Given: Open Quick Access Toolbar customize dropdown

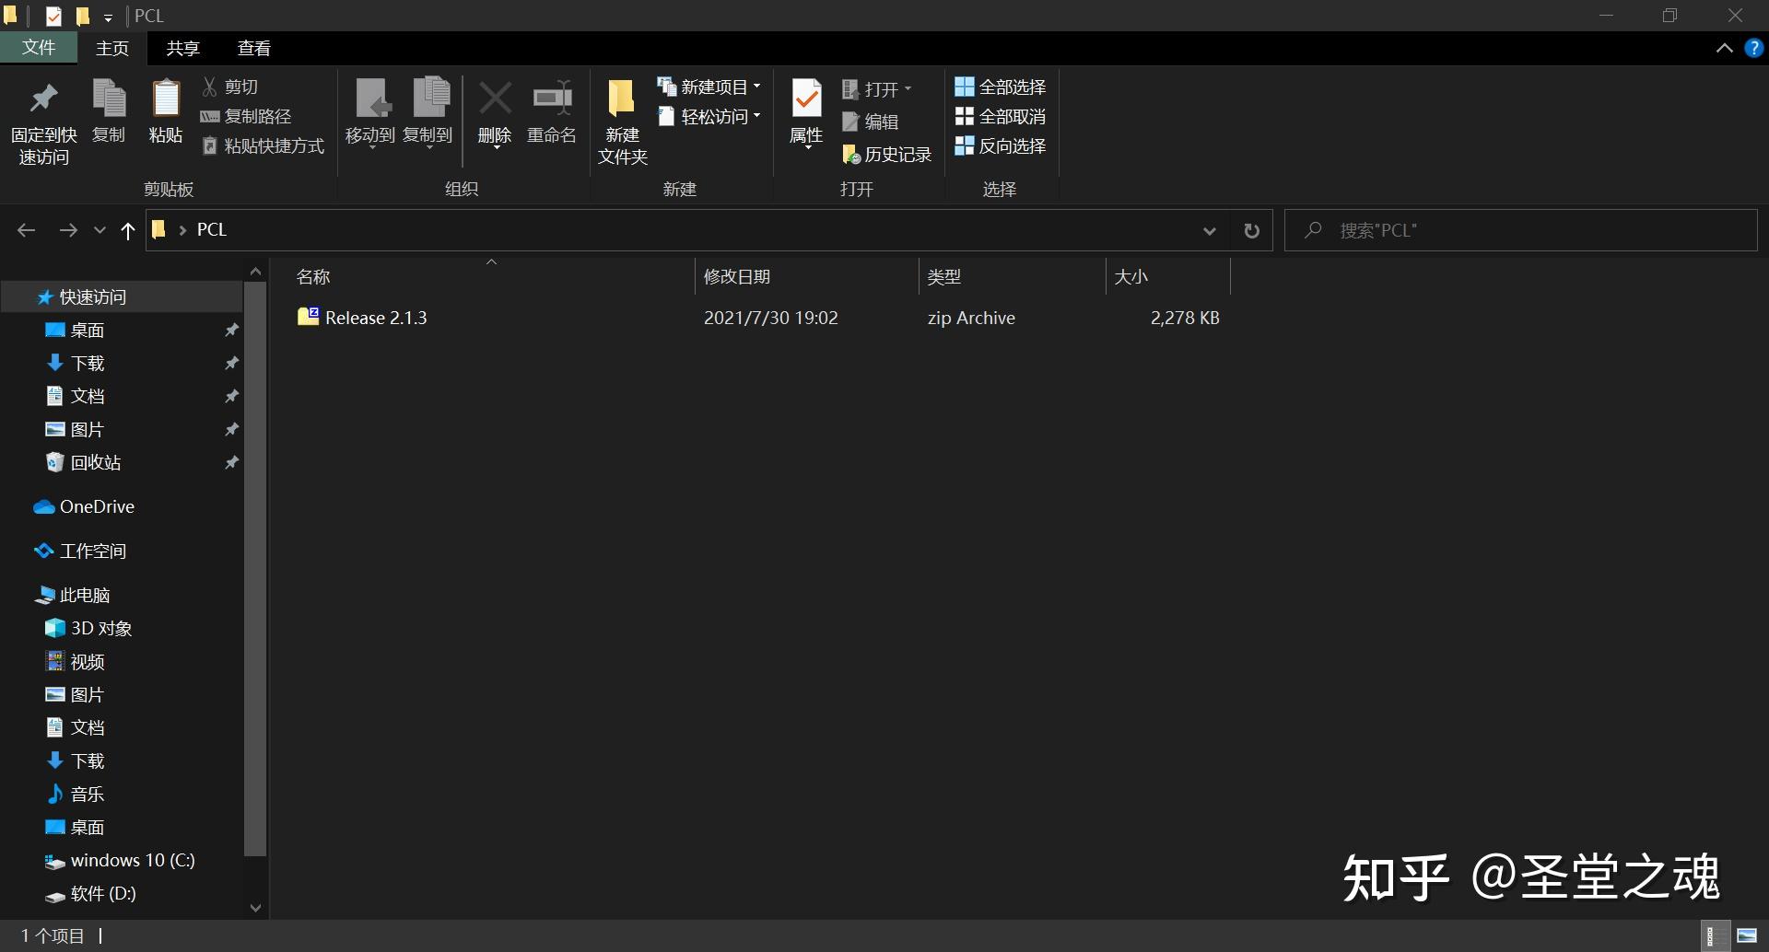Looking at the screenshot, I should [108, 17].
